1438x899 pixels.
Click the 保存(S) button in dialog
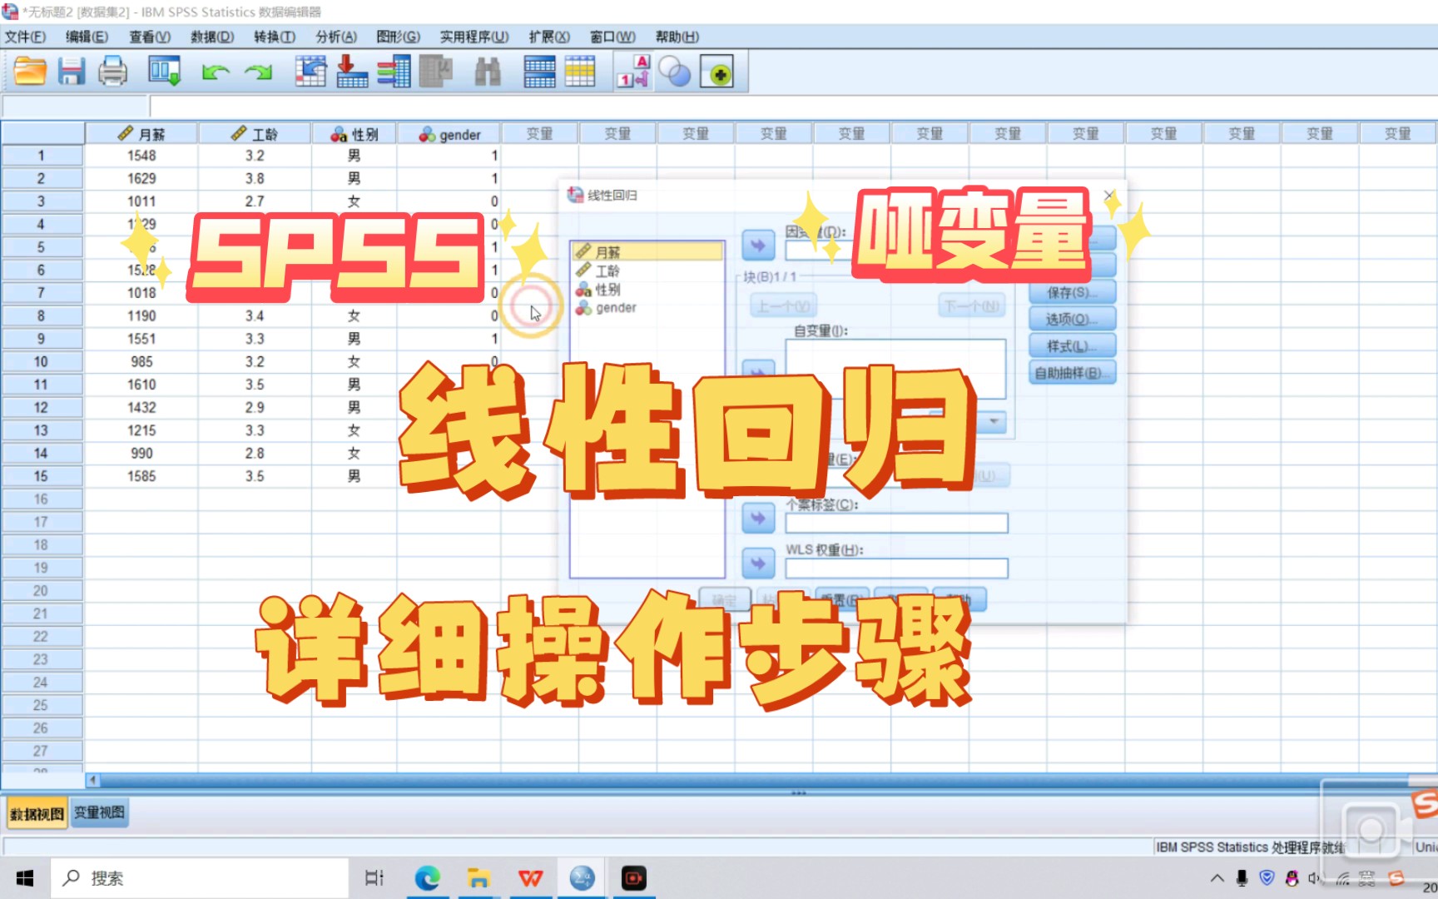click(1072, 292)
